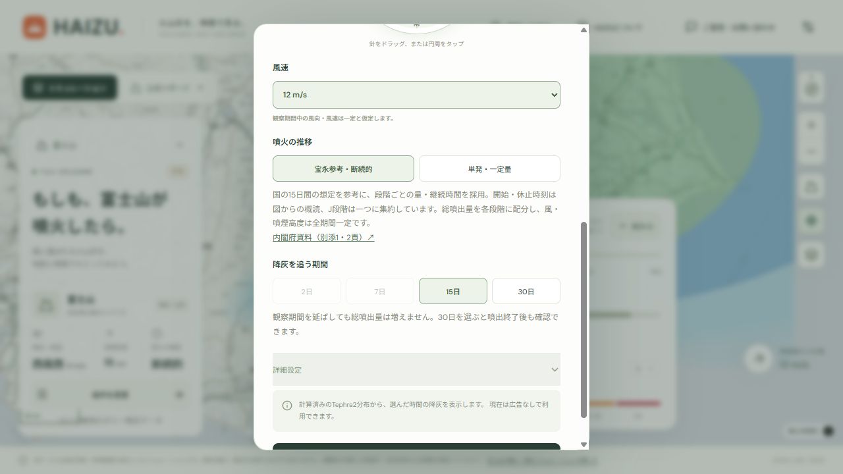Click the dialog scrollbar up arrow
Image resolution: width=843 pixels, height=474 pixels.
click(584, 30)
